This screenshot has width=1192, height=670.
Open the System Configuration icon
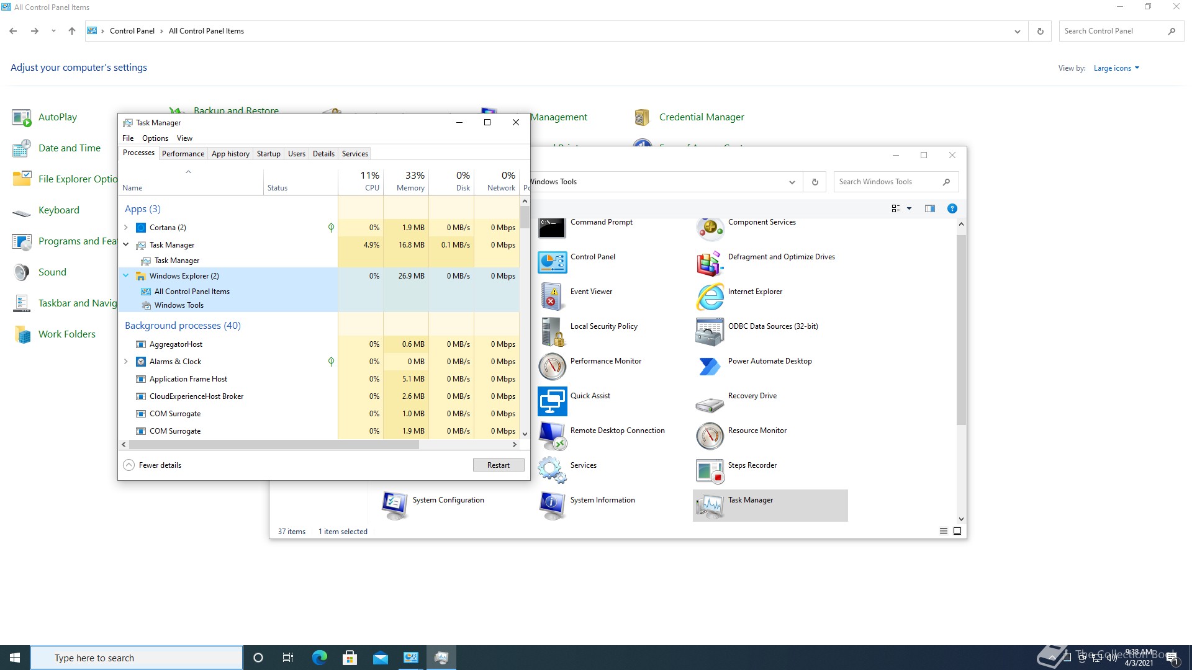coord(395,506)
